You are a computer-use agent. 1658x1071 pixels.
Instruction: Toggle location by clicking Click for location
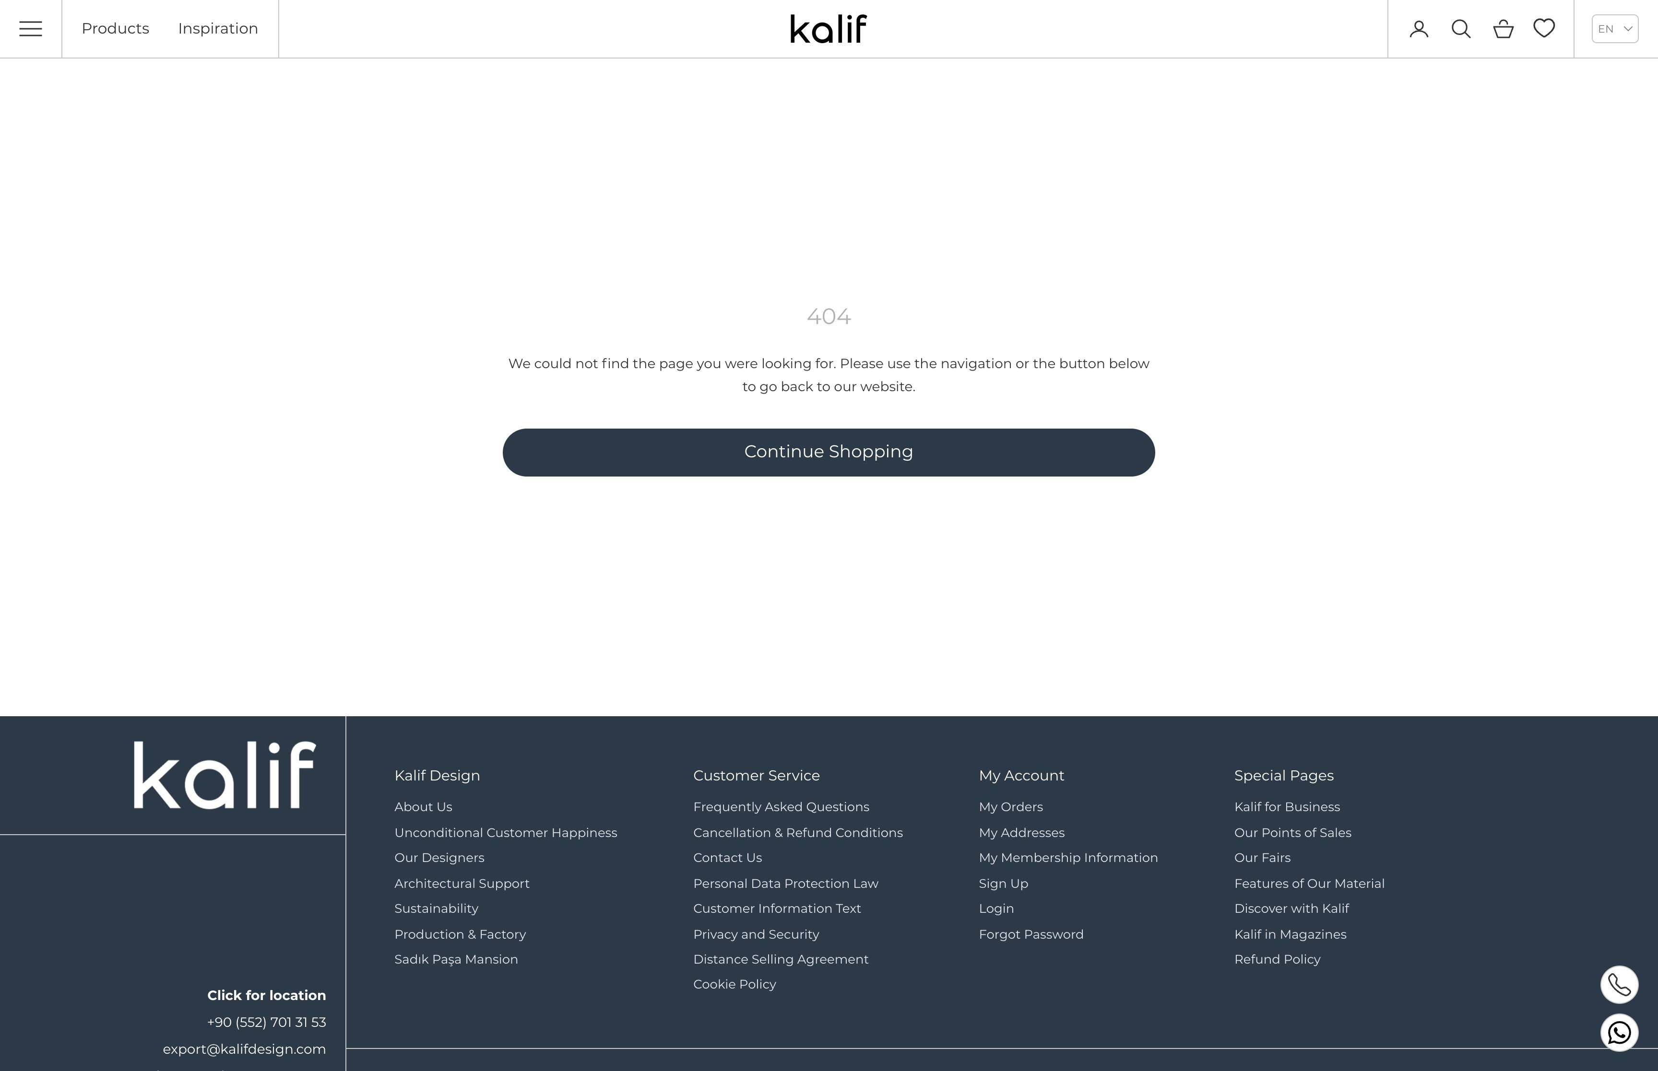tap(266, 995)
